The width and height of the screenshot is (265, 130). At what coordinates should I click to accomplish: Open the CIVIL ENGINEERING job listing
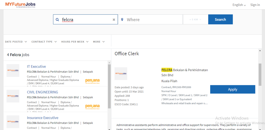tap(42, 92)
